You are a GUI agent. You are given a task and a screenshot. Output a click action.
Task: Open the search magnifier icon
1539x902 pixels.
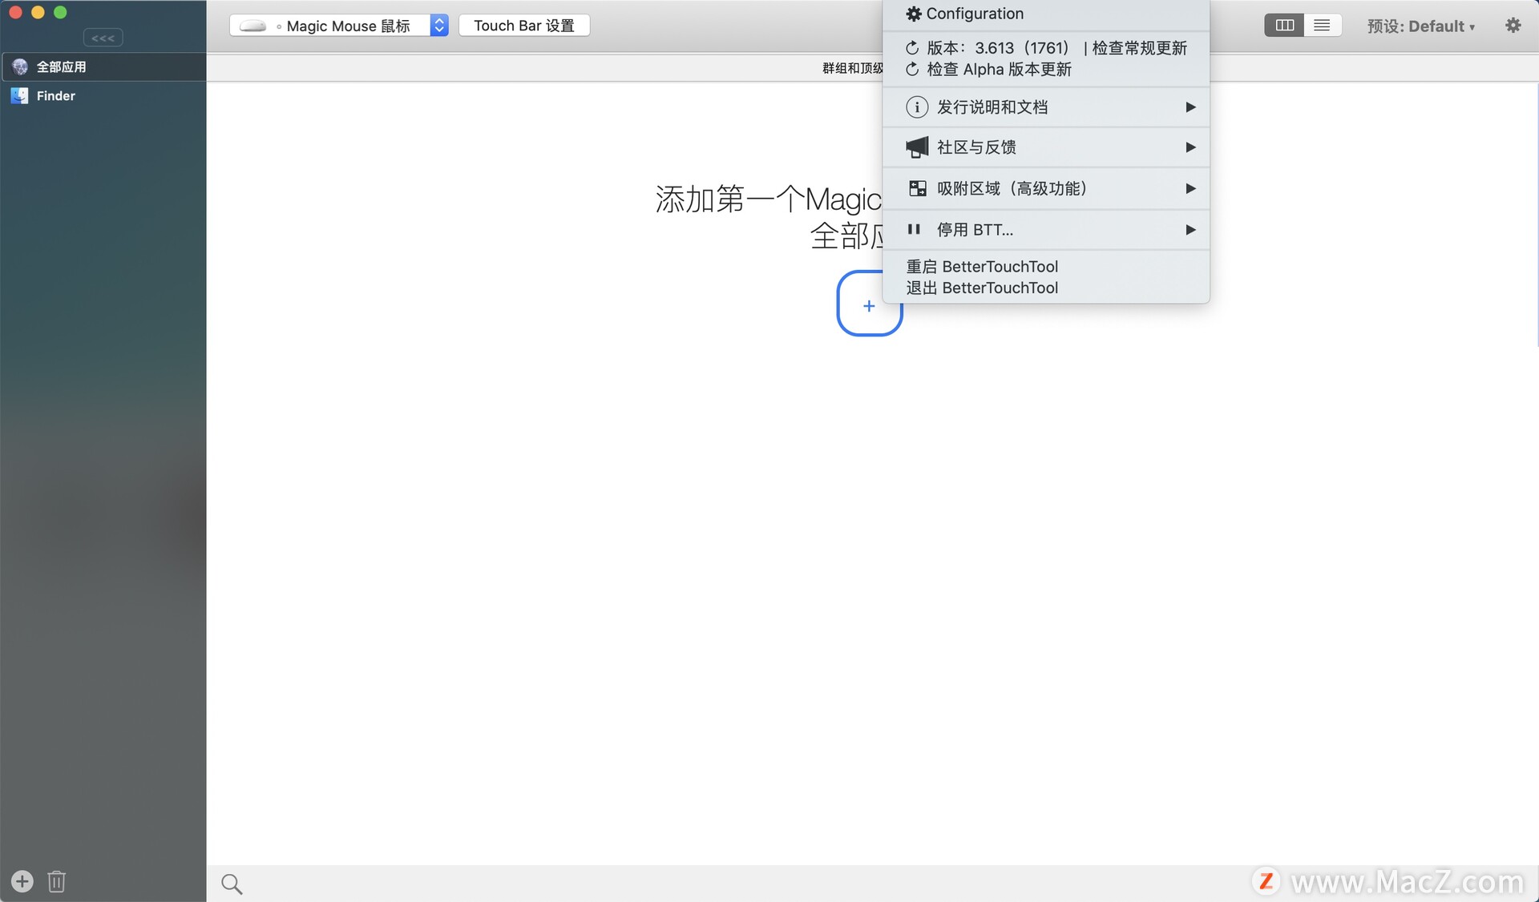[232, 884]
